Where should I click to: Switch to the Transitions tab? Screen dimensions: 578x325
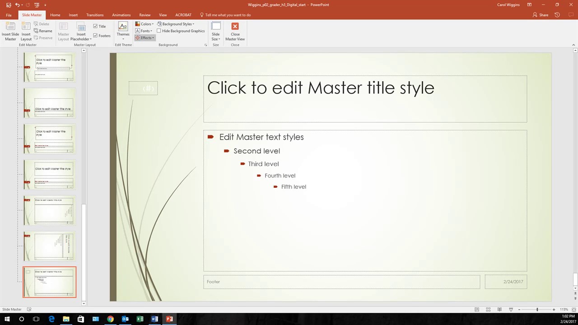(95, 15)
